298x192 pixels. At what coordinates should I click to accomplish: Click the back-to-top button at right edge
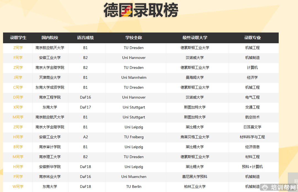(x=294, y=181)
